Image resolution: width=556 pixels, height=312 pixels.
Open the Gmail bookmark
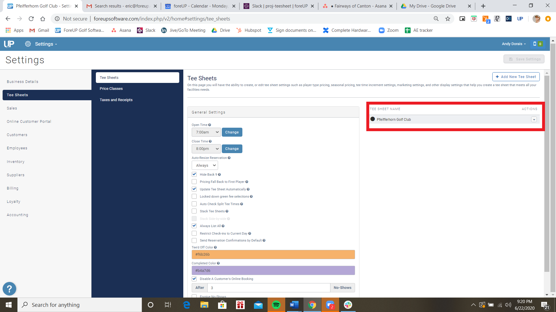click(x=39, y=30)
